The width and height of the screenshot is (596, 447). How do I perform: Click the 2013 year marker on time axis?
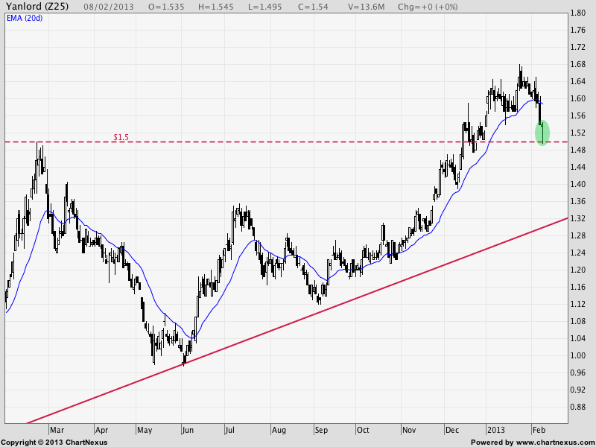click(x=496, y=430)
